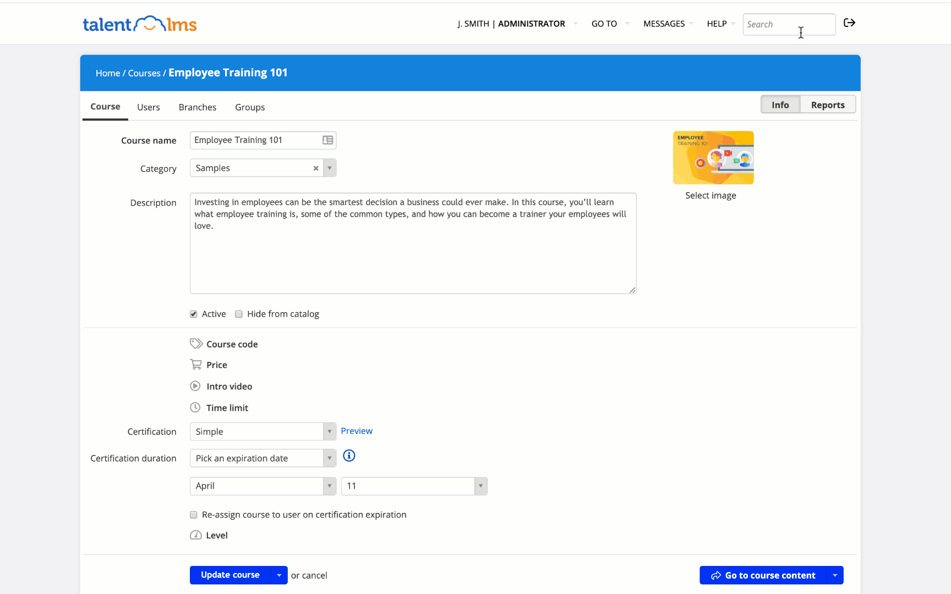Viewport: 951px width, 594px height.
Task: Expand the Go to course content arrow
Action: (x=835, y=575)
